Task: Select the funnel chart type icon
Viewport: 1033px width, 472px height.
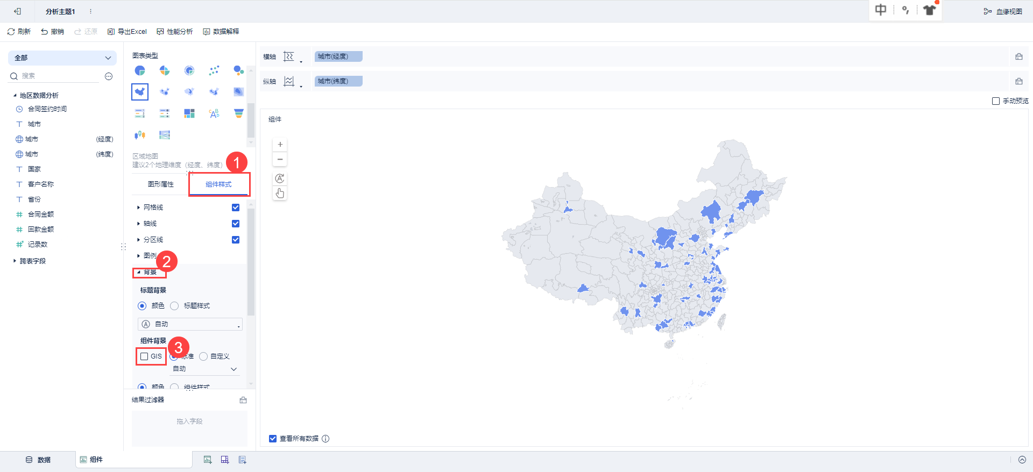Action: point(239,113)
